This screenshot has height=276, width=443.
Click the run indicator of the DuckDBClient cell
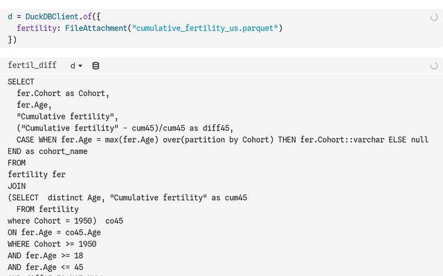pyautogui.click(x=434, y=16)
